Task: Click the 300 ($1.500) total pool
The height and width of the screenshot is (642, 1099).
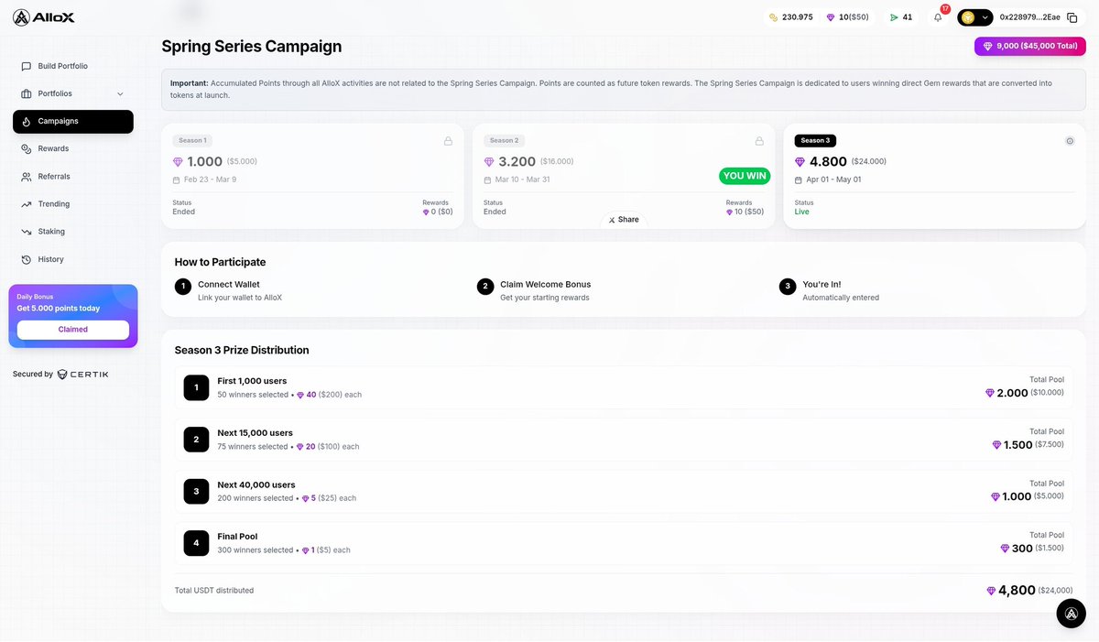Action: click(x=1032, y=549)
